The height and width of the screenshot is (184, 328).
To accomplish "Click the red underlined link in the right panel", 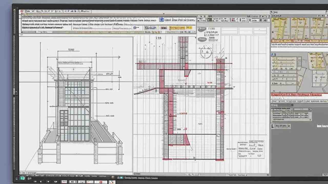I will pos(296,95).
